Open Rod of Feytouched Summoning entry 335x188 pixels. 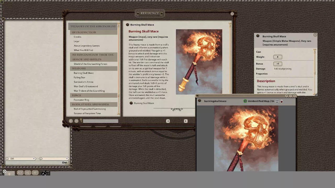point(90,109)
